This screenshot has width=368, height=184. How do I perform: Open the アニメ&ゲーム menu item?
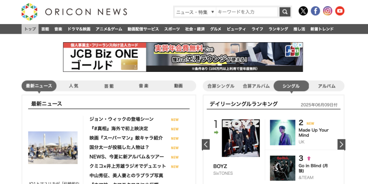point(109,29)
